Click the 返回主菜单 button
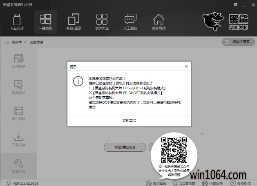 (238, 42)
